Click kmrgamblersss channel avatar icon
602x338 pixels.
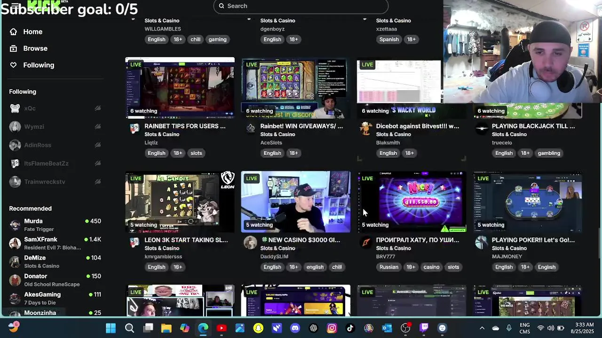click(135, 243)
